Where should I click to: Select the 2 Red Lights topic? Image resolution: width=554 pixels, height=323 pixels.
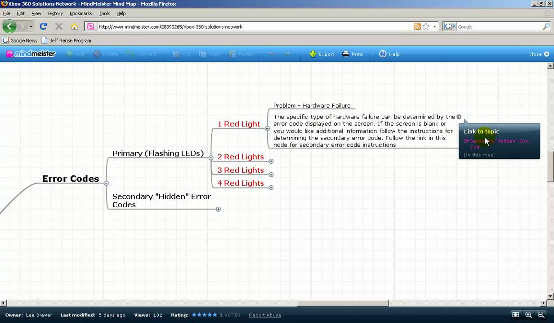click(x=241, y=157)
